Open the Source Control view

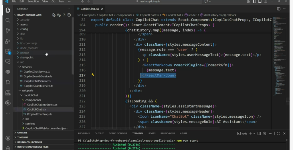(x=8, y=31)
